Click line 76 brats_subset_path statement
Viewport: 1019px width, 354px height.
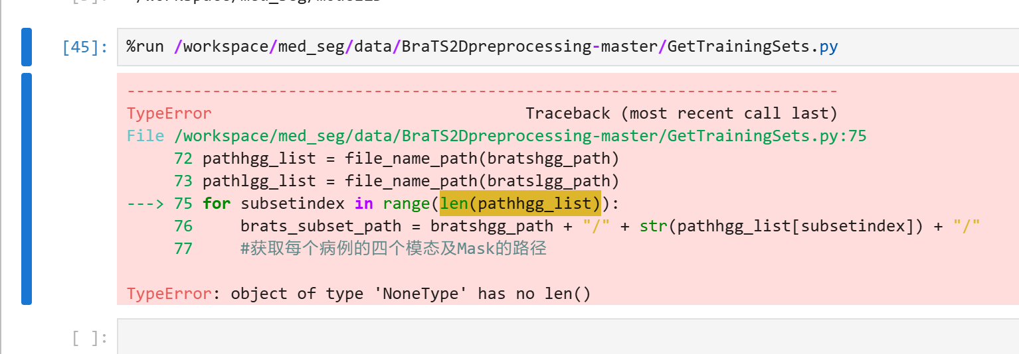click(577, 226)
